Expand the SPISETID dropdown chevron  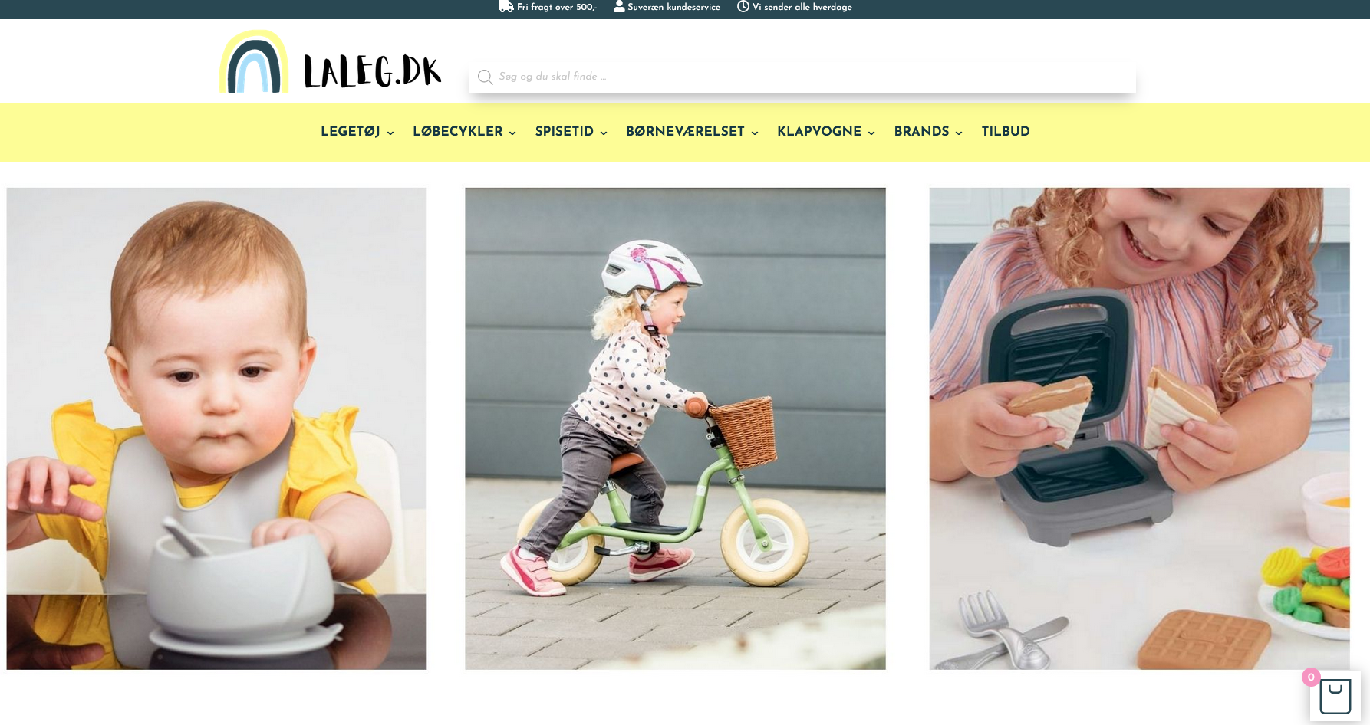[x=604, y=133]
